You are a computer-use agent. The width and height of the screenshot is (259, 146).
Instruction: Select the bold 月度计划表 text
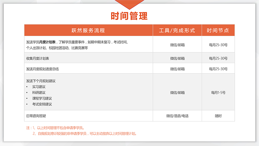(47, 42)
